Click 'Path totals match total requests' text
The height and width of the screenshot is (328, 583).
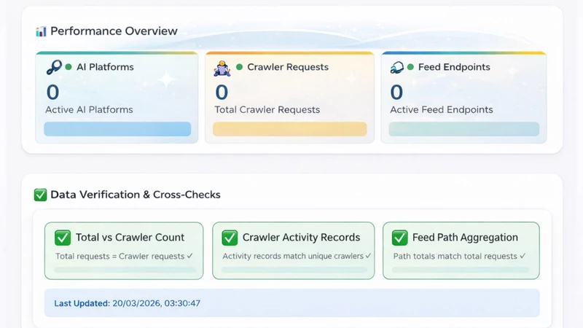coord(455,257)
